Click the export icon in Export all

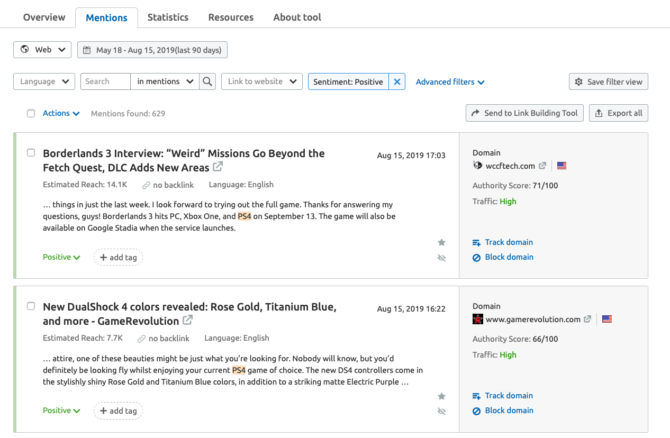click(599, 113)
